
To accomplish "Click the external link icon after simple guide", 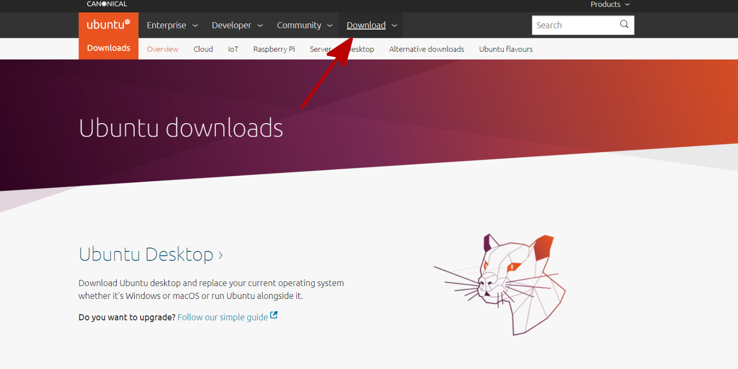I will [274, 315].
